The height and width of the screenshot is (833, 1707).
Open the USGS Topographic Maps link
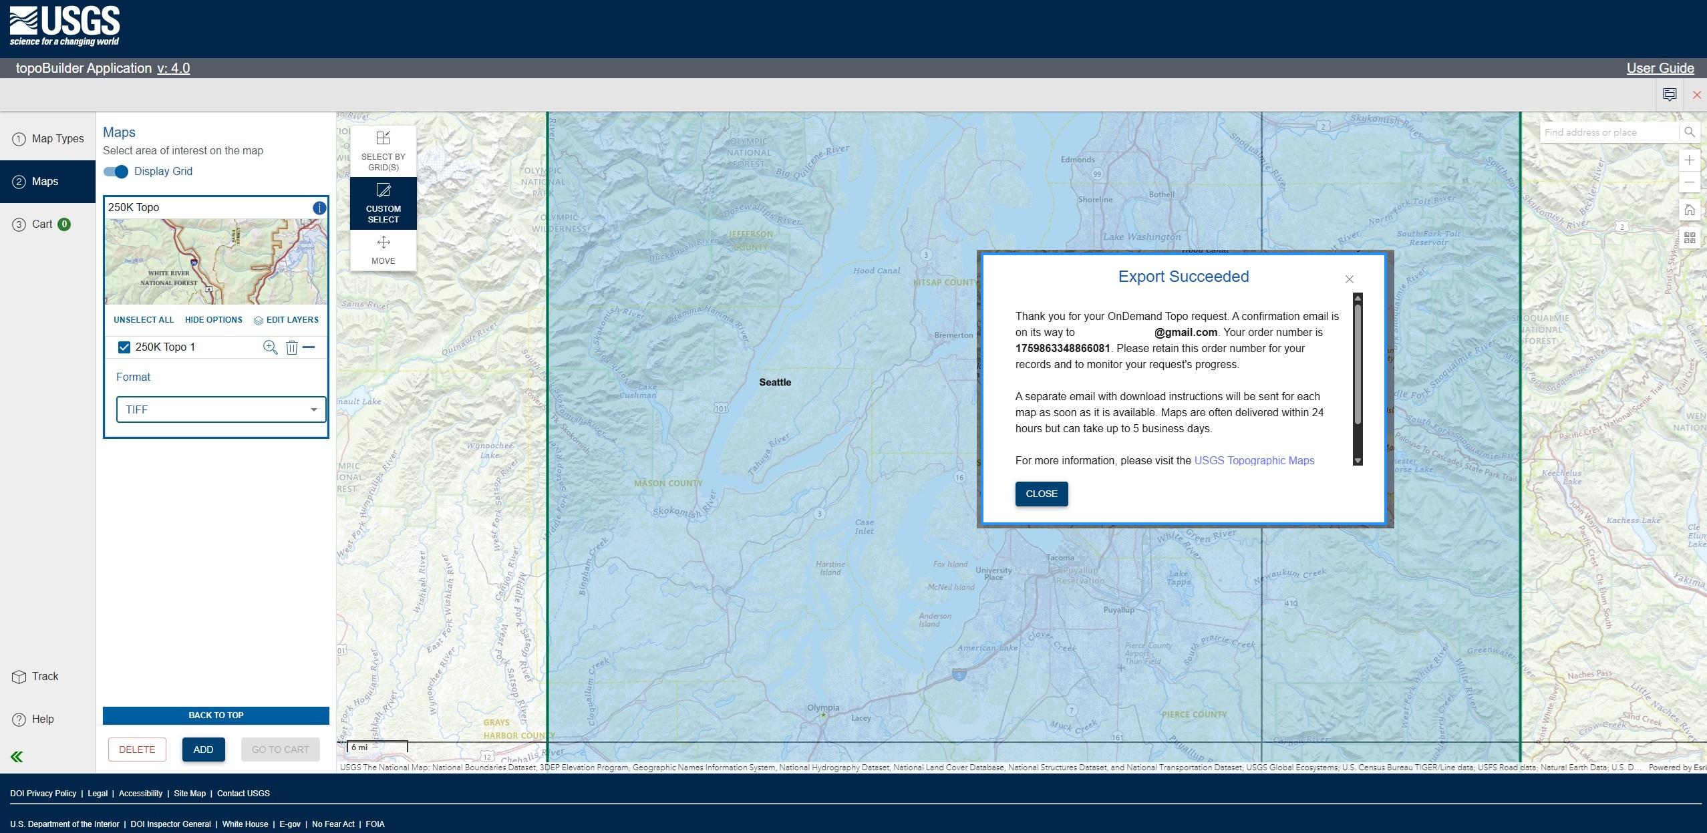(x=1253, y=460)
